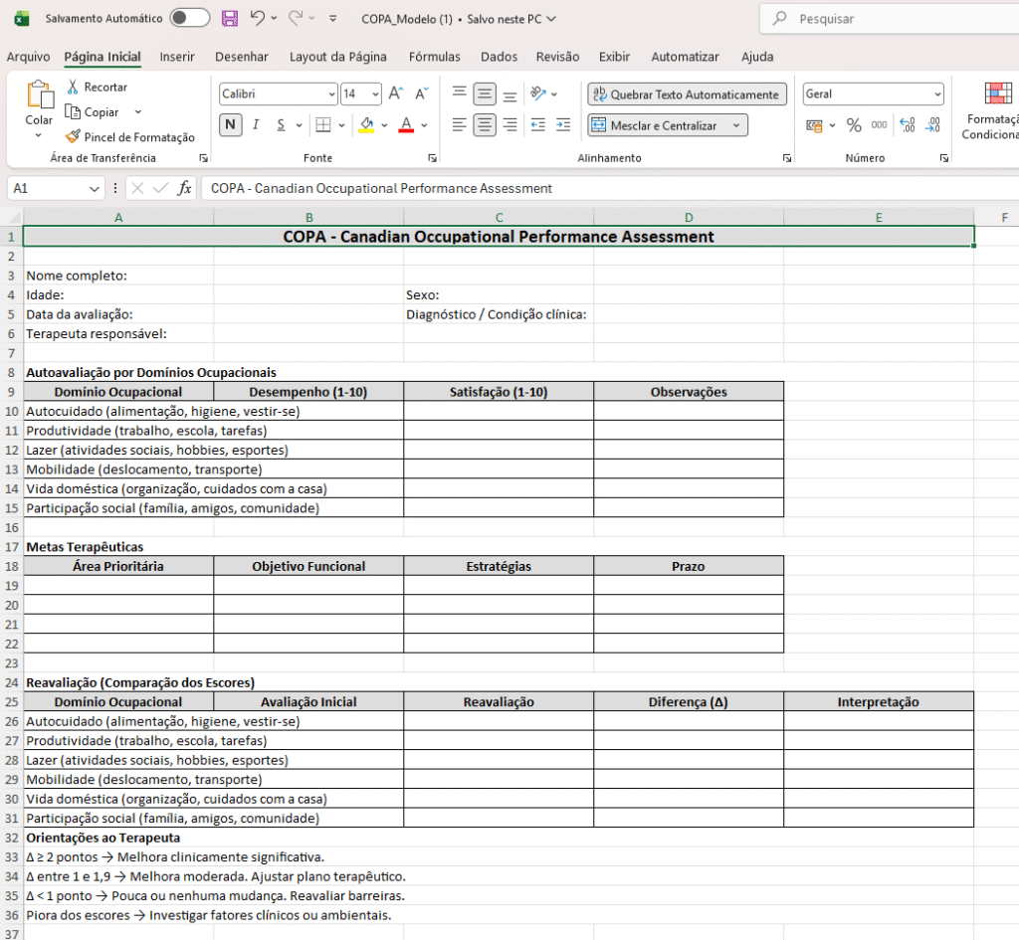Image resolution: width=1019 pixels, height=940 pixels.
Task: Click the Undo arrow icon
Action: (x=258, y=18)
